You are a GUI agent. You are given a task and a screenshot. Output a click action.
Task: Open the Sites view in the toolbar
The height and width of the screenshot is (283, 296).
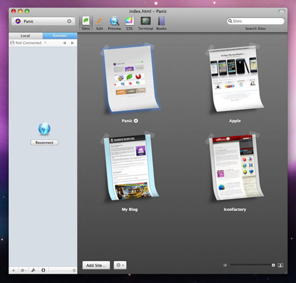coord(86,23)
